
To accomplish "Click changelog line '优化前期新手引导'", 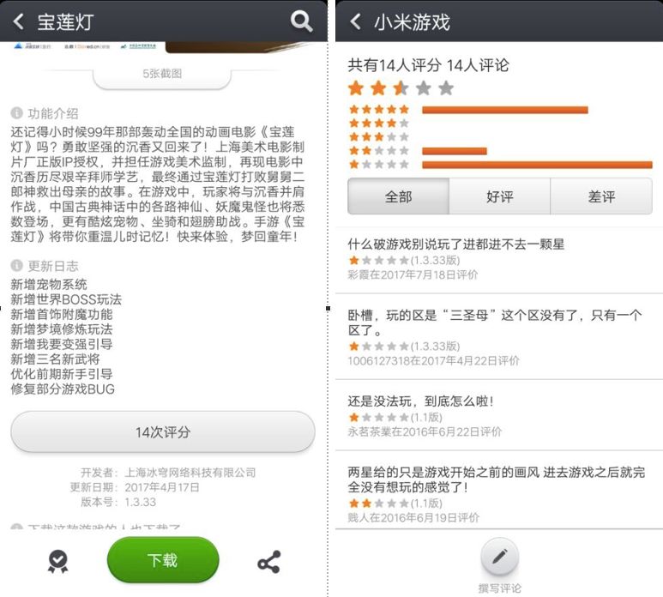I will 62,374.
